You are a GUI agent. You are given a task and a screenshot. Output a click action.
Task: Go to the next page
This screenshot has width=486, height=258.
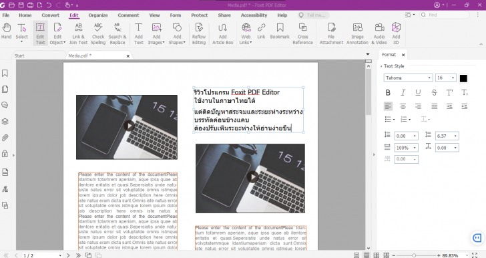click(x=68, y=255)
